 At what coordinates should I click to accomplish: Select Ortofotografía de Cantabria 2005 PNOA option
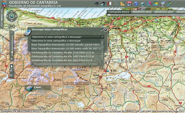point(66,60)
